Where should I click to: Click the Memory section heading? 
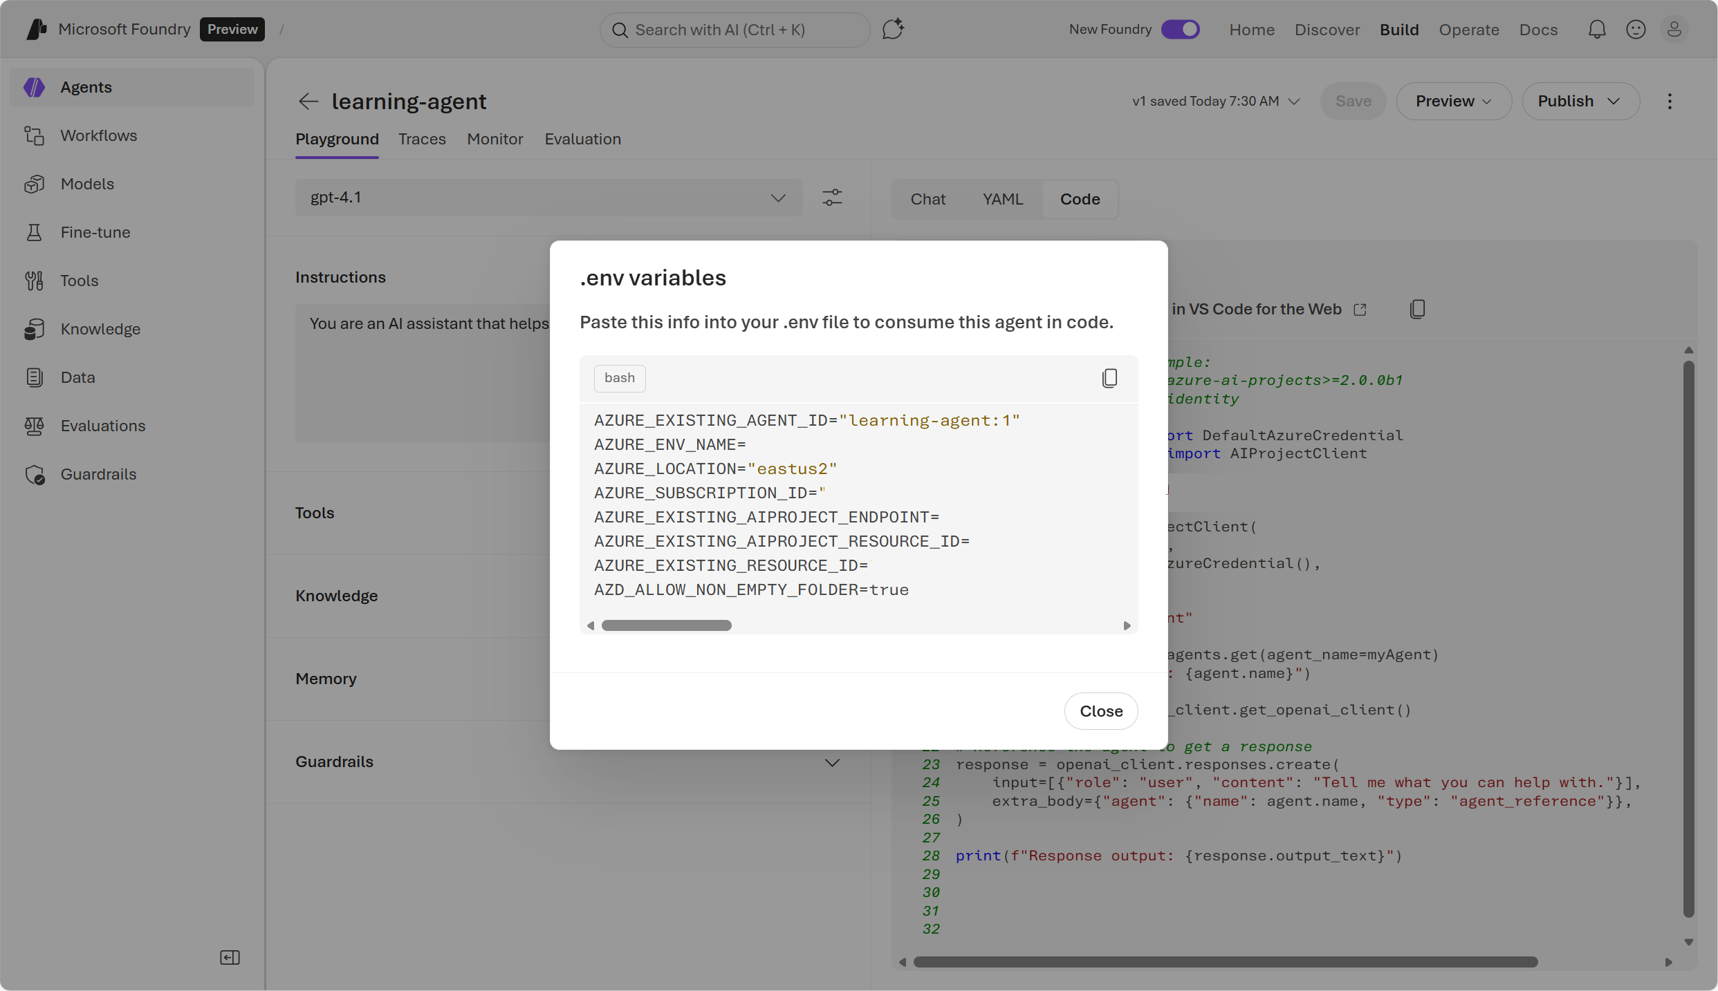pyautogui.click(x=326, y=679)
